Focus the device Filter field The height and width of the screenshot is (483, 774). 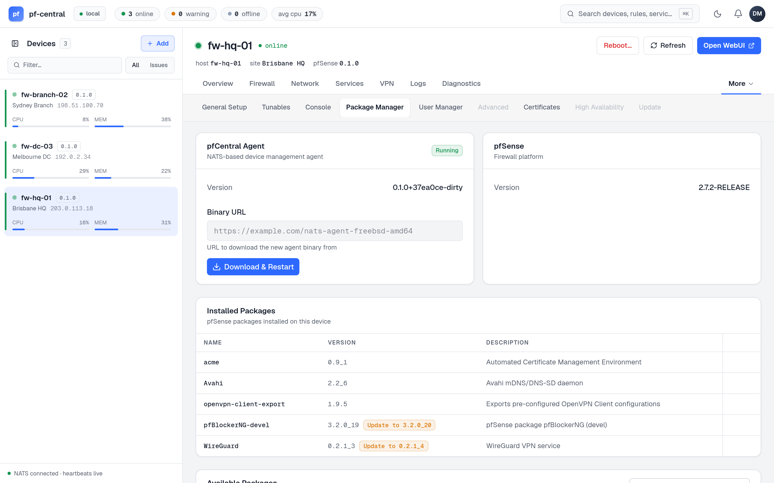[64, 65]
